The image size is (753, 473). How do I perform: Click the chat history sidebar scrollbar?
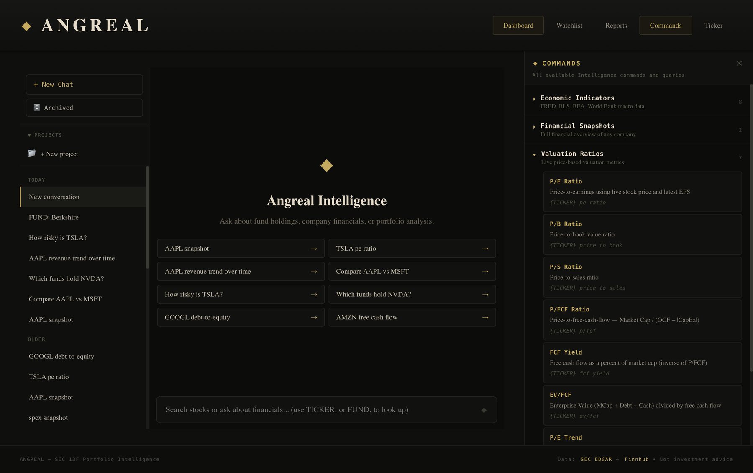147,218
